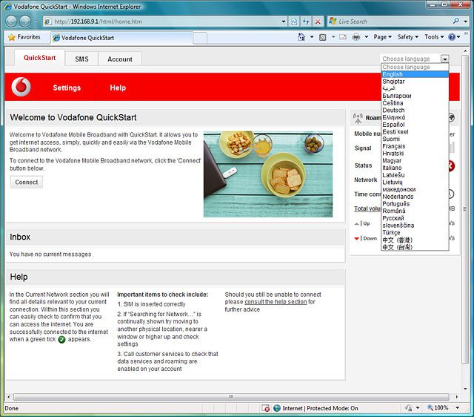This screenshot has height=417, width=474.
Task: Open Settings in the red navigation bar
Action: tap(67, 88)
